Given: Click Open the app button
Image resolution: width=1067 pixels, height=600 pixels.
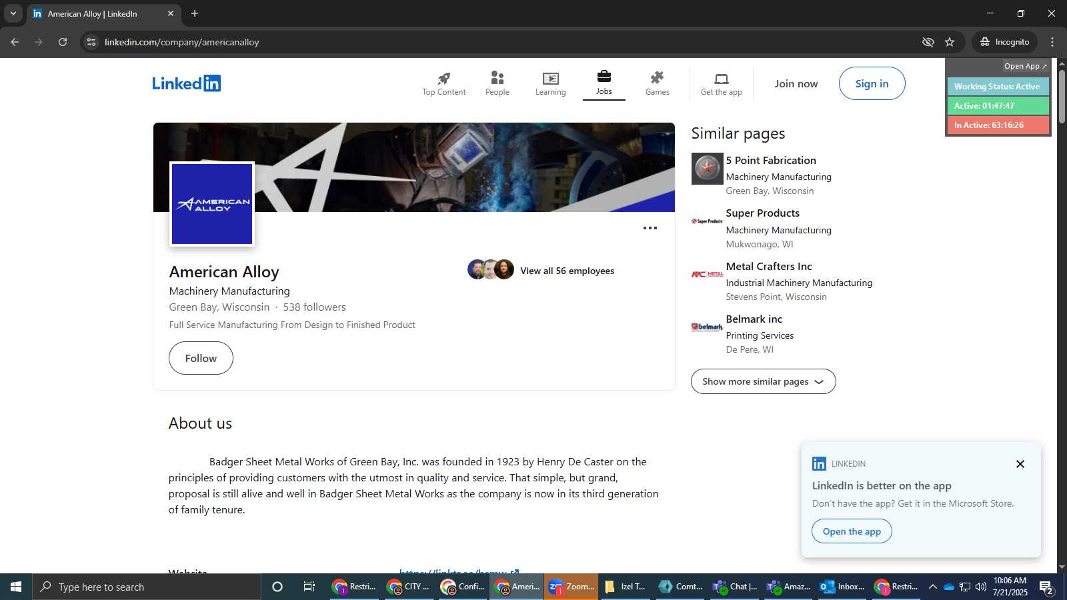Looking at the screenshot, I should (x=852, y=531).
